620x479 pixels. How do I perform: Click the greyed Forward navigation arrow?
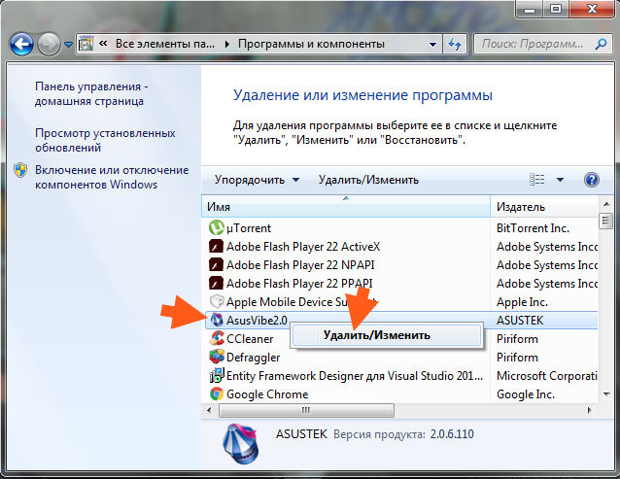pos(49,44)
